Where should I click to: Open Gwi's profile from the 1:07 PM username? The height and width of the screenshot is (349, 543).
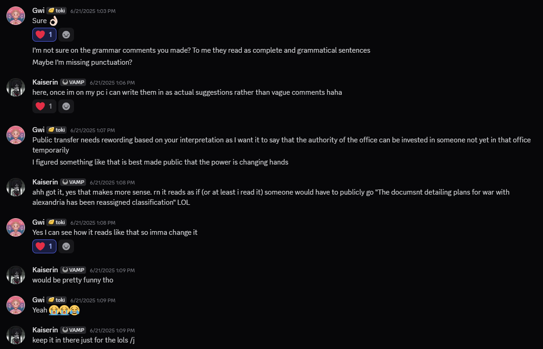point(38,130)
